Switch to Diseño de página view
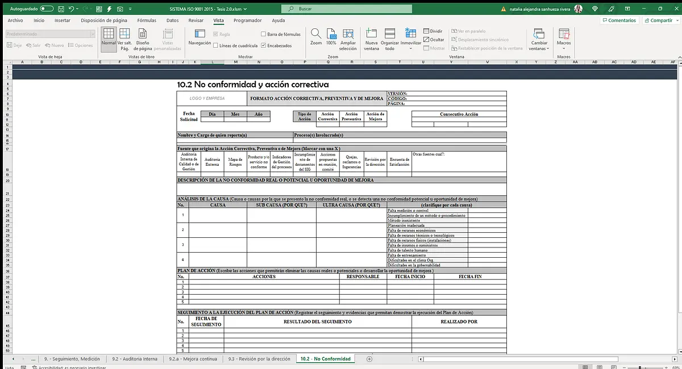This screenshot has width=682, height=369. coord(143,38)
